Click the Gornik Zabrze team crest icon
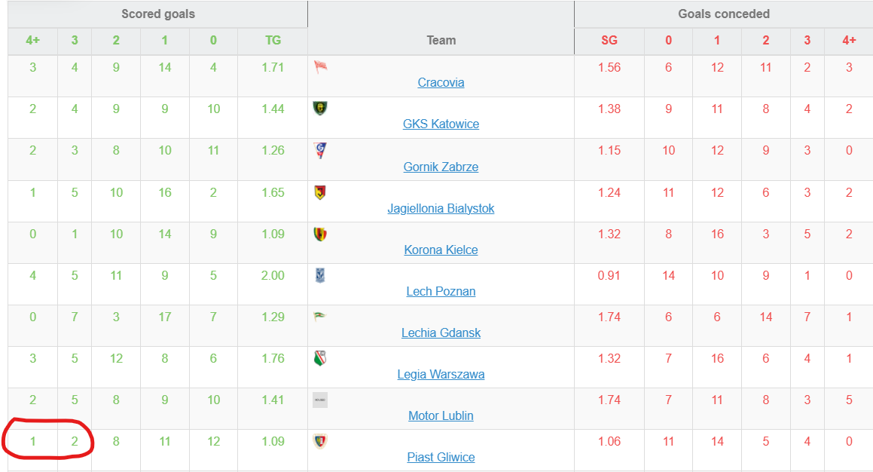This screenshot has width=873, height=472. pyautogui.click(x=320, y=150)
